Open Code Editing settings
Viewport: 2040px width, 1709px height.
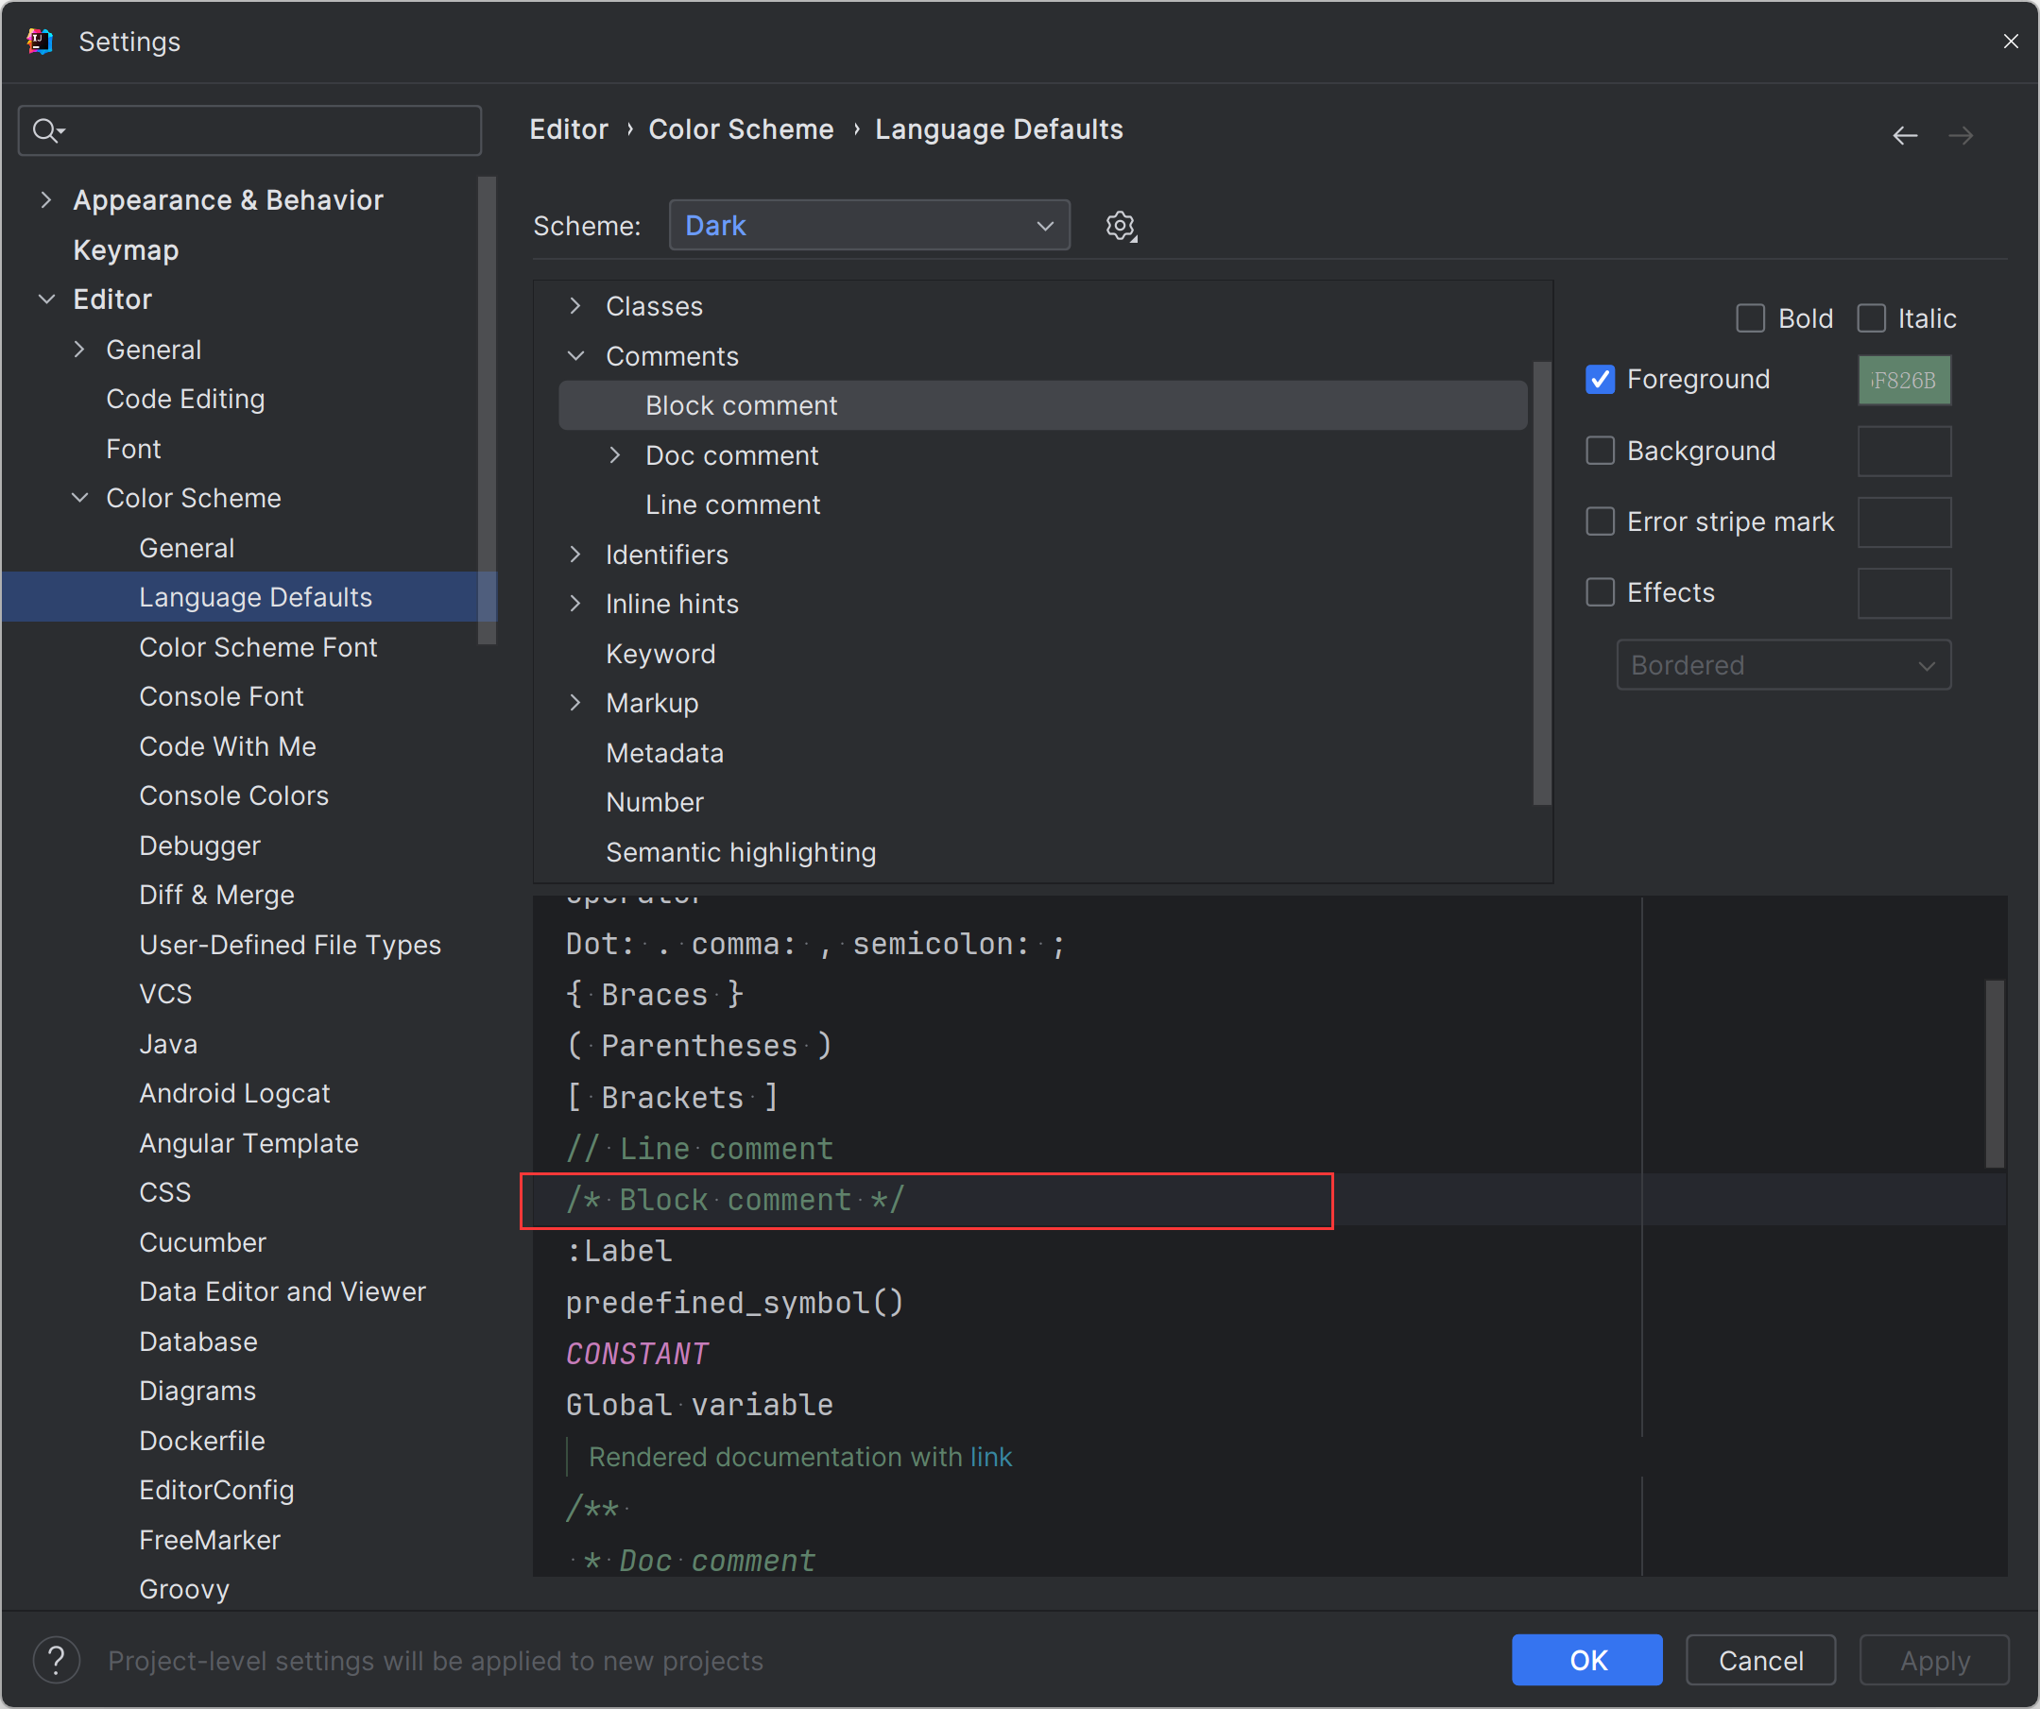click(x=184, y=399)
